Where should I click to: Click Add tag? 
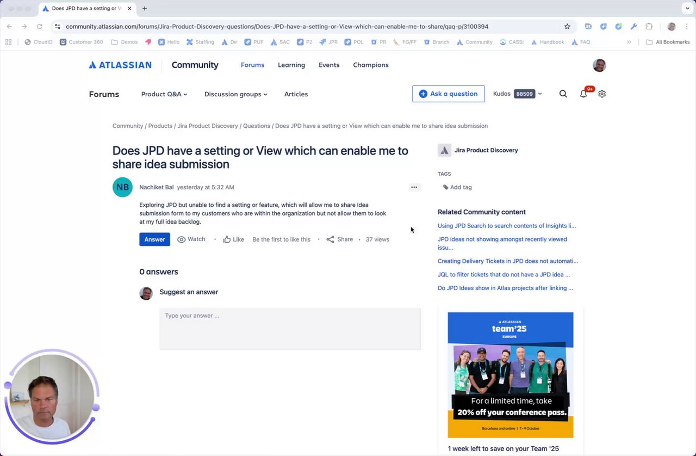click(x=457, y=187)
